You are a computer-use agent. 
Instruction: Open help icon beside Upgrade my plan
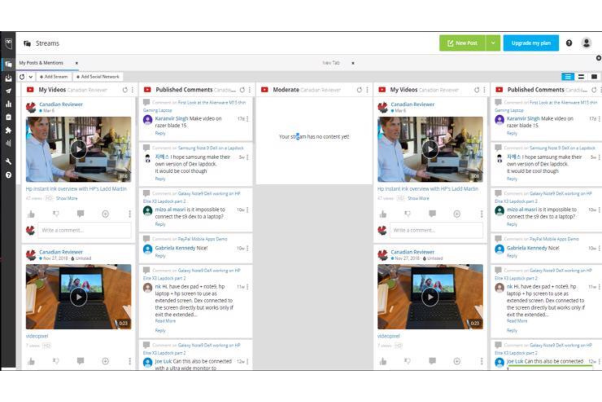569,43
